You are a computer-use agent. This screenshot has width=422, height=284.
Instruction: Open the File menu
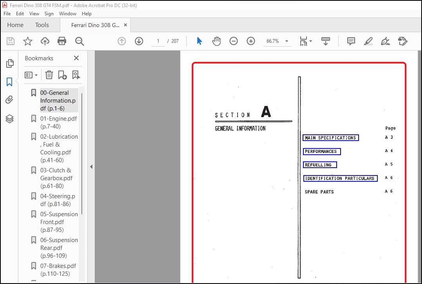(x=7, y=13)
